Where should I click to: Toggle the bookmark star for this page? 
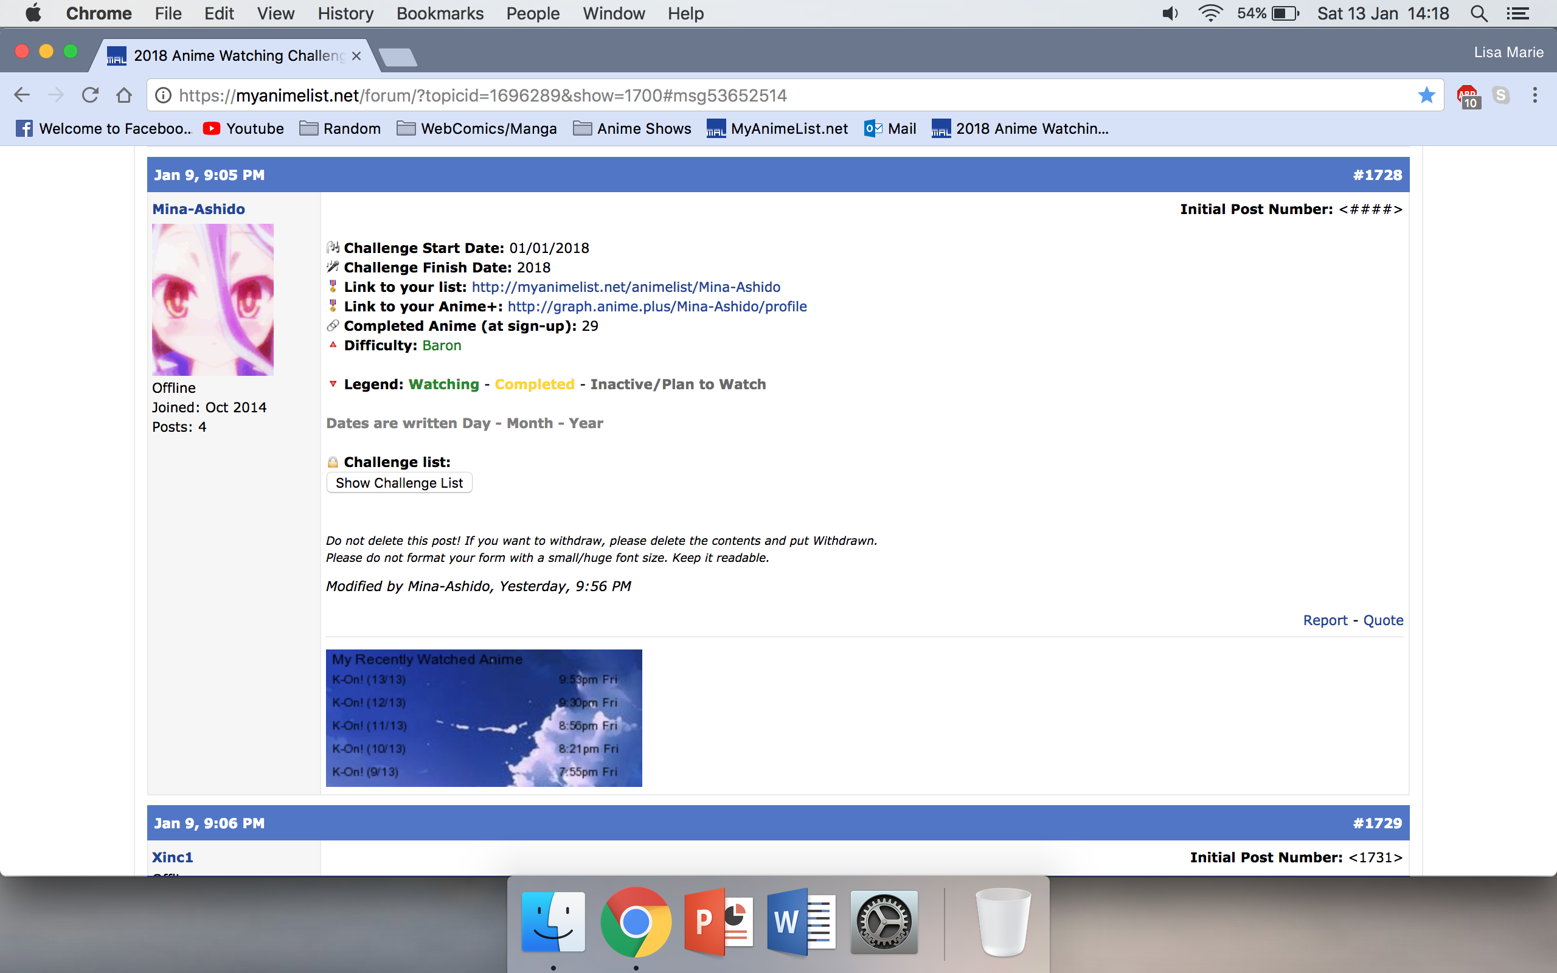(x=1426, y=95)
